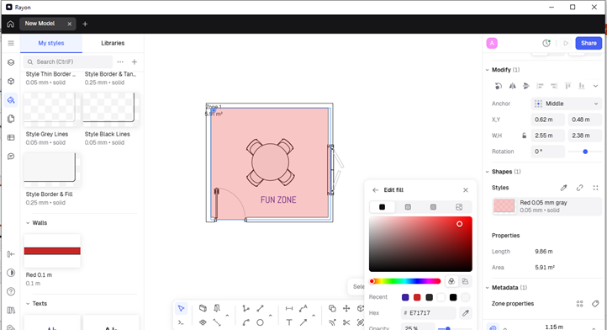Collapse the Walls styles group
Screen dimensions: 607x330
(28, 223)
